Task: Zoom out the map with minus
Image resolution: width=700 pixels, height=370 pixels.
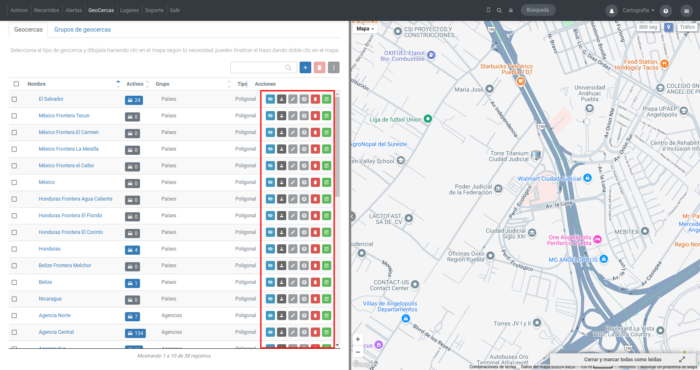Action: coord(358,352)
